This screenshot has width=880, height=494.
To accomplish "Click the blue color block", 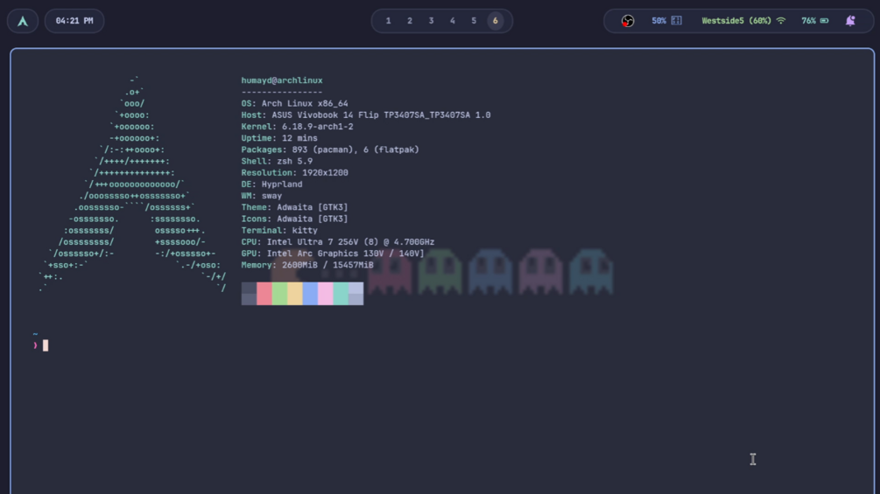I will [310, 294].
